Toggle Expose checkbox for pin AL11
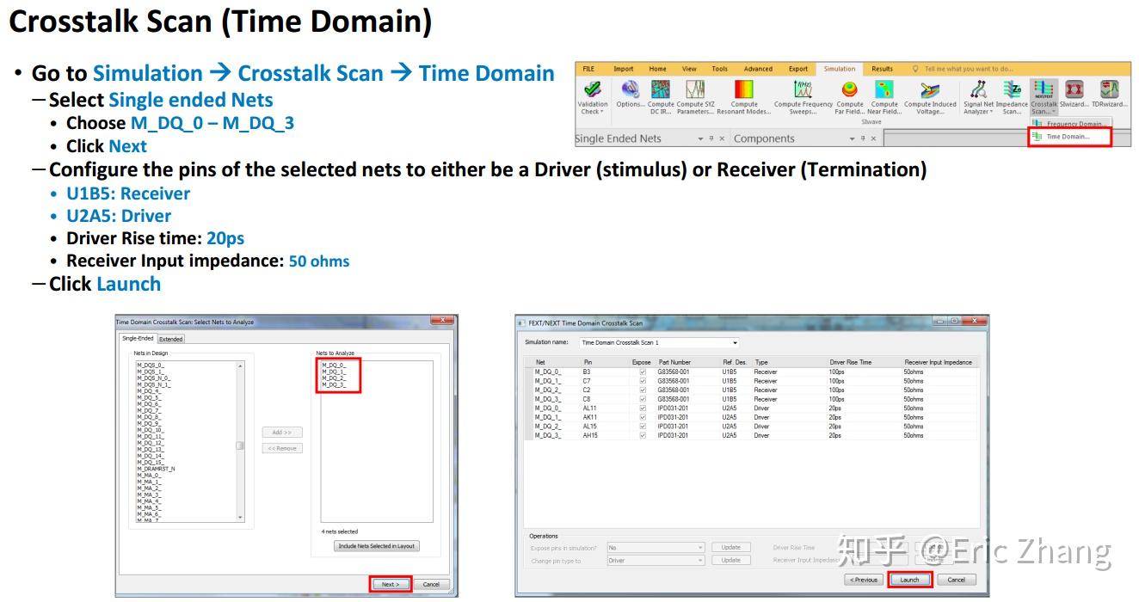 (642, 408)
